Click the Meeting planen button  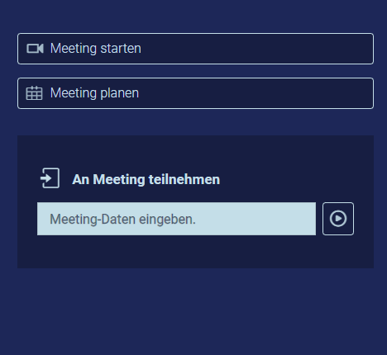click(195, 93)
